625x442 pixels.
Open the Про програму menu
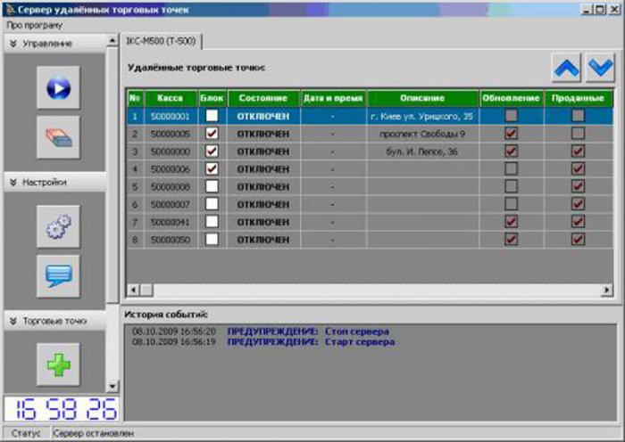(x=34, y=25)
